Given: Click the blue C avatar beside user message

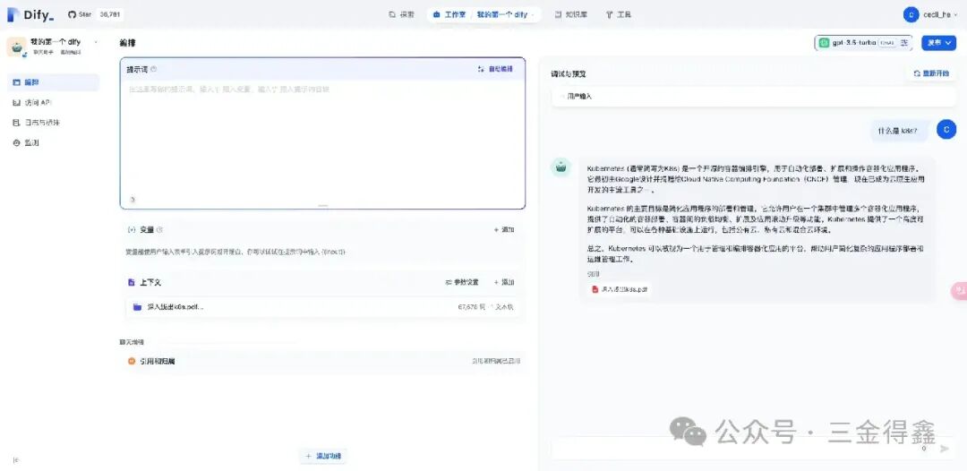Looking at the screenshot, I should (946, 129).
